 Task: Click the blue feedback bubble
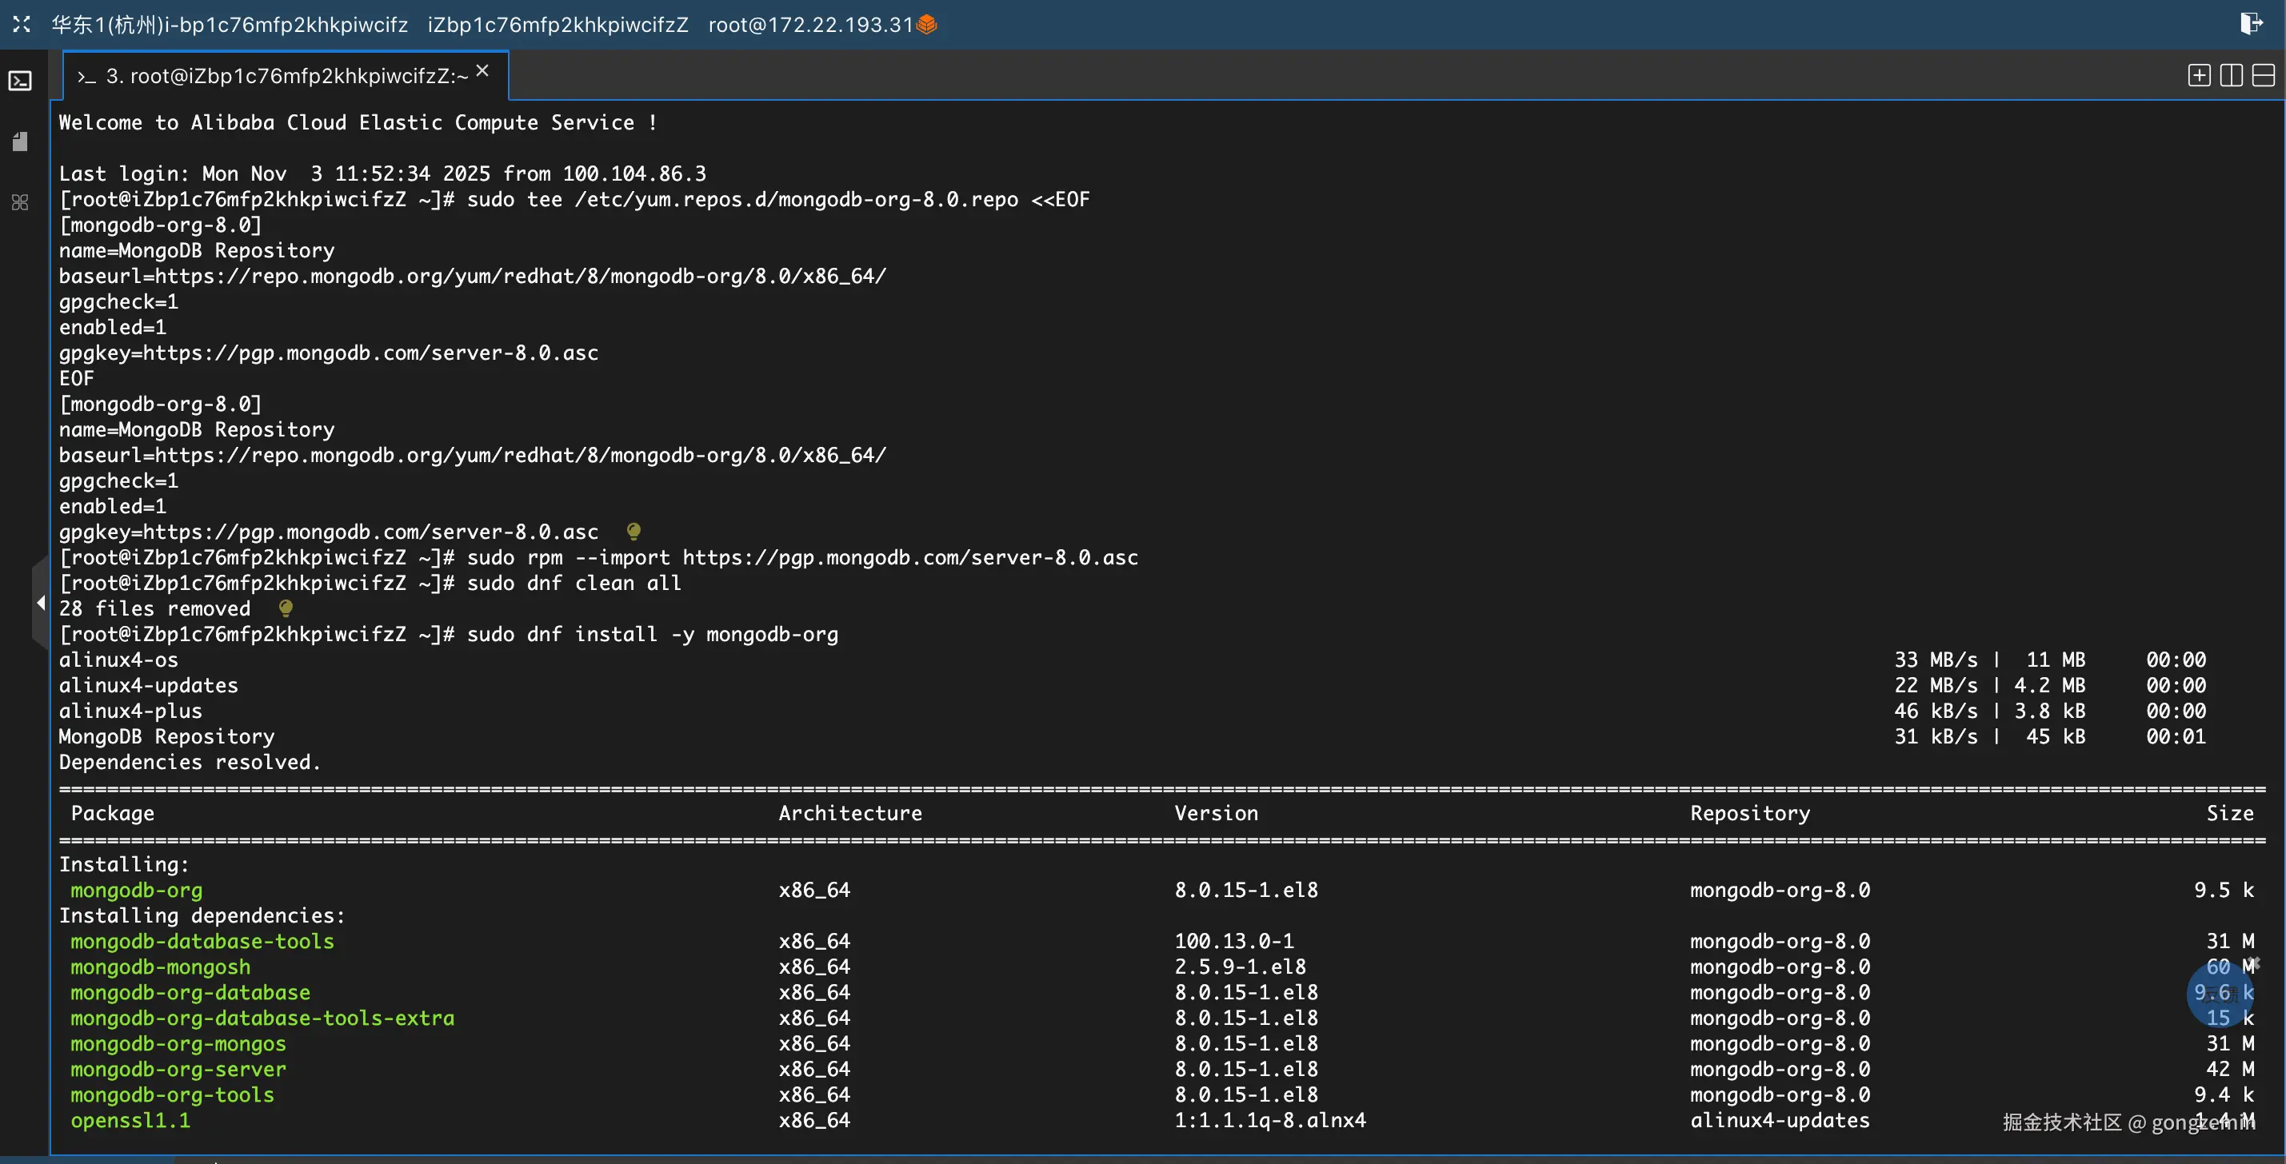[x=2219, y=995]
